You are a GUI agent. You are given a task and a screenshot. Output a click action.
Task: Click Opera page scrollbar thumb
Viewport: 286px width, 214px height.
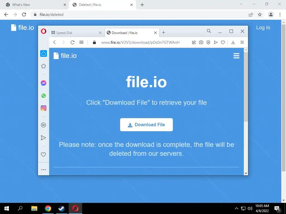pyautogui.click(x=246, y=87)
